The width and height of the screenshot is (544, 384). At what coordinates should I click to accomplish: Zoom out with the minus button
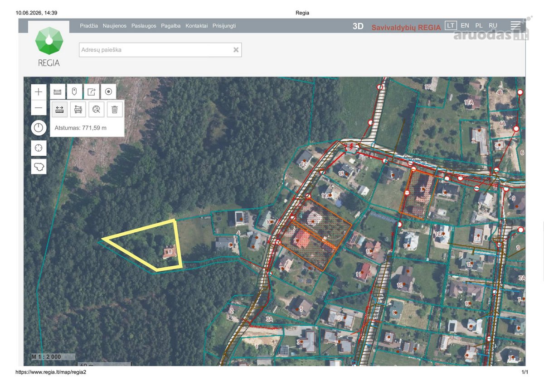(x=39, y=108)
